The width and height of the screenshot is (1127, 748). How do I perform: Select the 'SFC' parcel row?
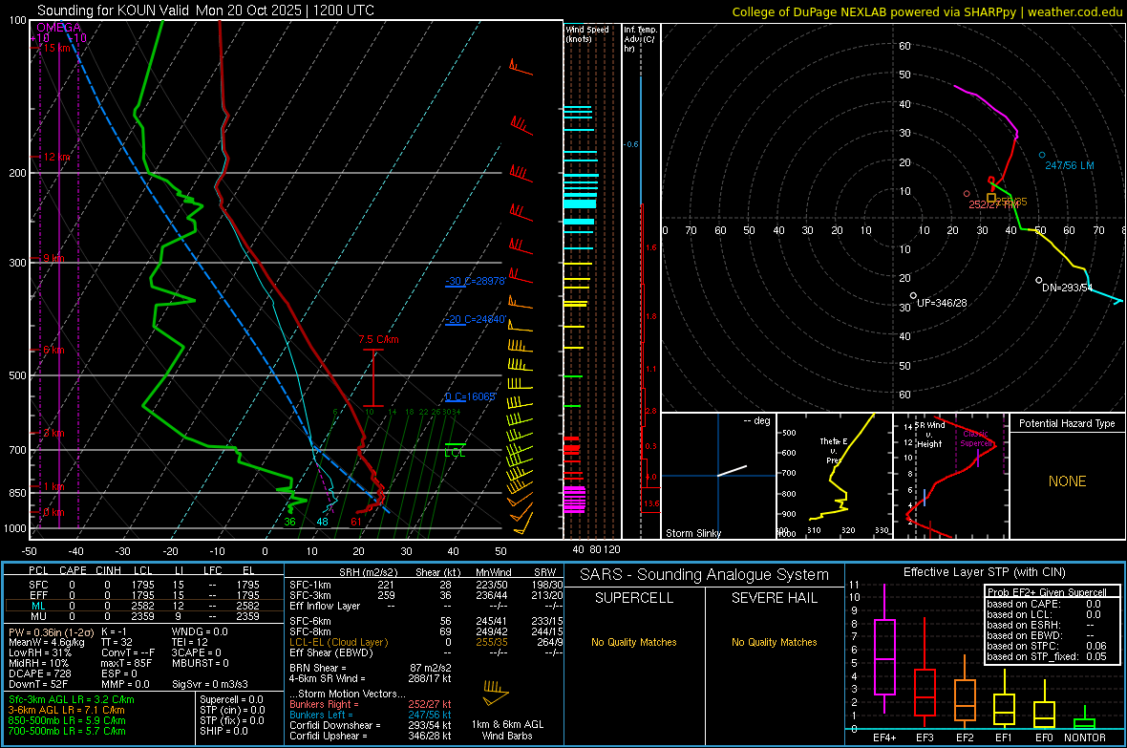[x=144, y=585]
